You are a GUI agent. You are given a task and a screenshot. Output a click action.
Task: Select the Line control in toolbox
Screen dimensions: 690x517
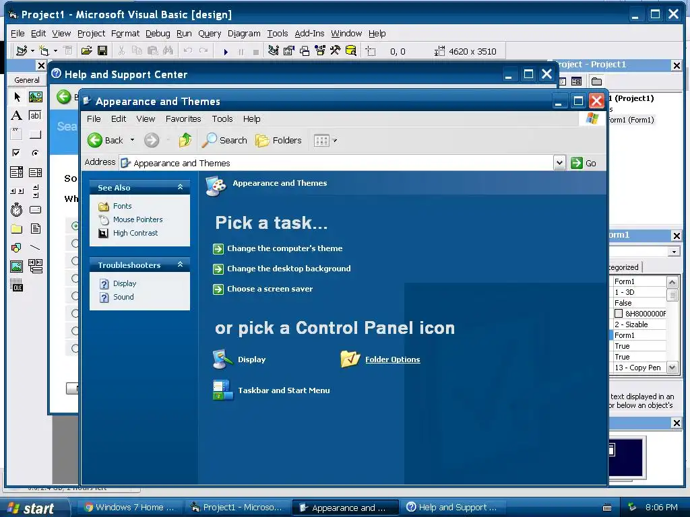tap(35, 248)
